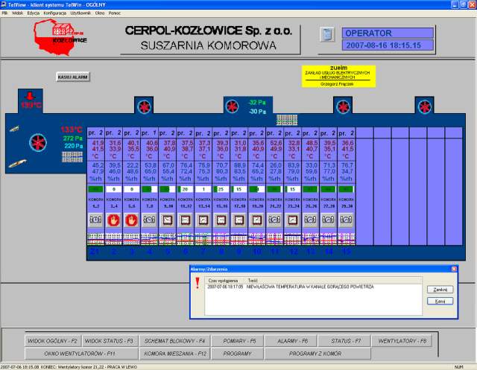
Task: Click red stop hand icon of Komora 3_4
Action: pyautogui.click(x=113, y=220)
